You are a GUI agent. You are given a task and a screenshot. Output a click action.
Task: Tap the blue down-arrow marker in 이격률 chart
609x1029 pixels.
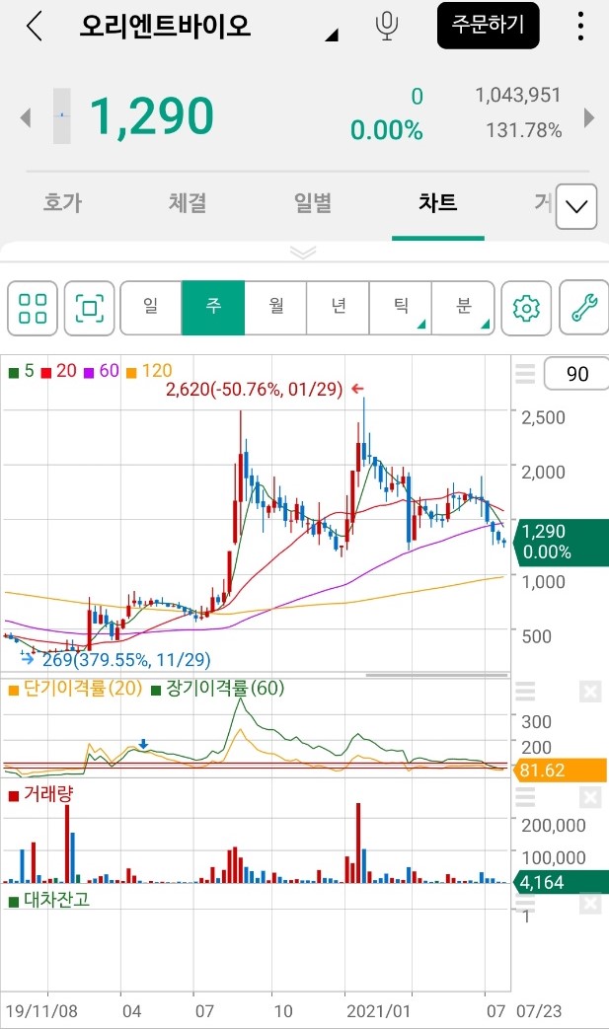[144, 744]
